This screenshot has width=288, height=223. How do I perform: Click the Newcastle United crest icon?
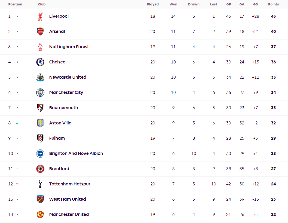[x=40, y=77]
